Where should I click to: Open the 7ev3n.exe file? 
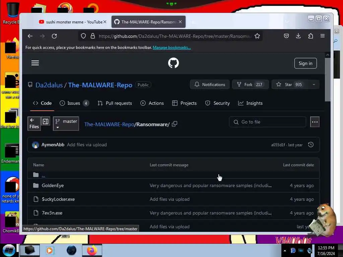(52, 213)
